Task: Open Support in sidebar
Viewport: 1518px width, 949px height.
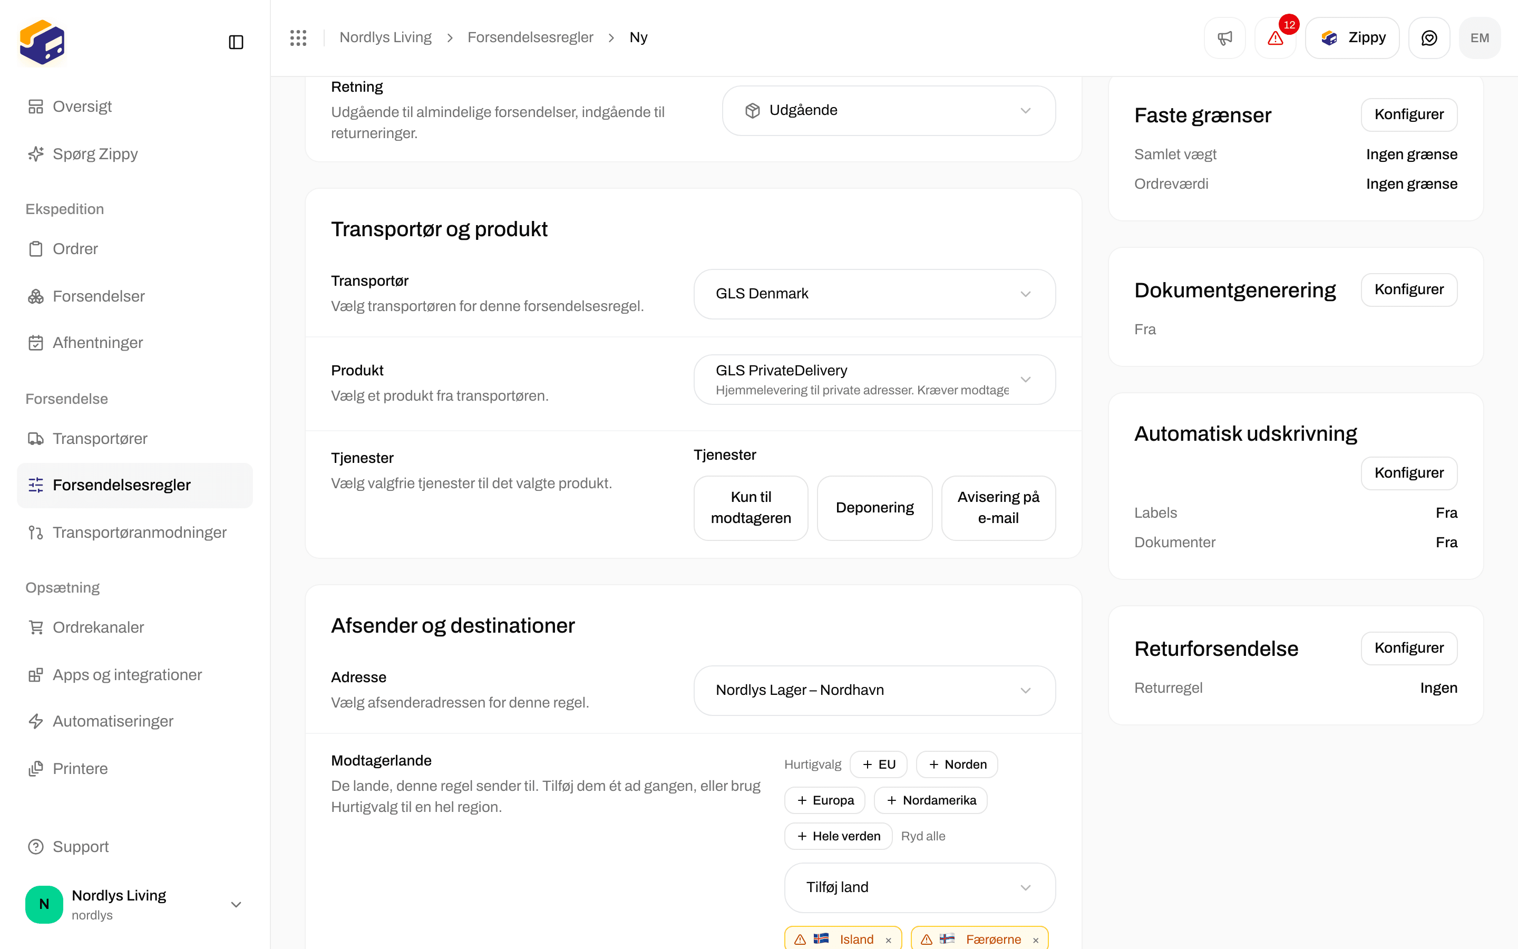Action: click(x=135, y=847)
